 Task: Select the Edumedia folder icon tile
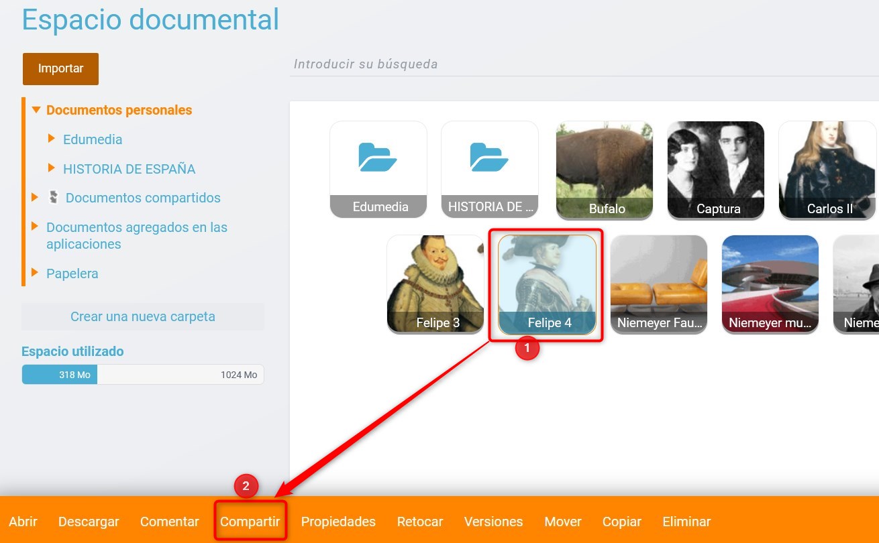[378, 170]
